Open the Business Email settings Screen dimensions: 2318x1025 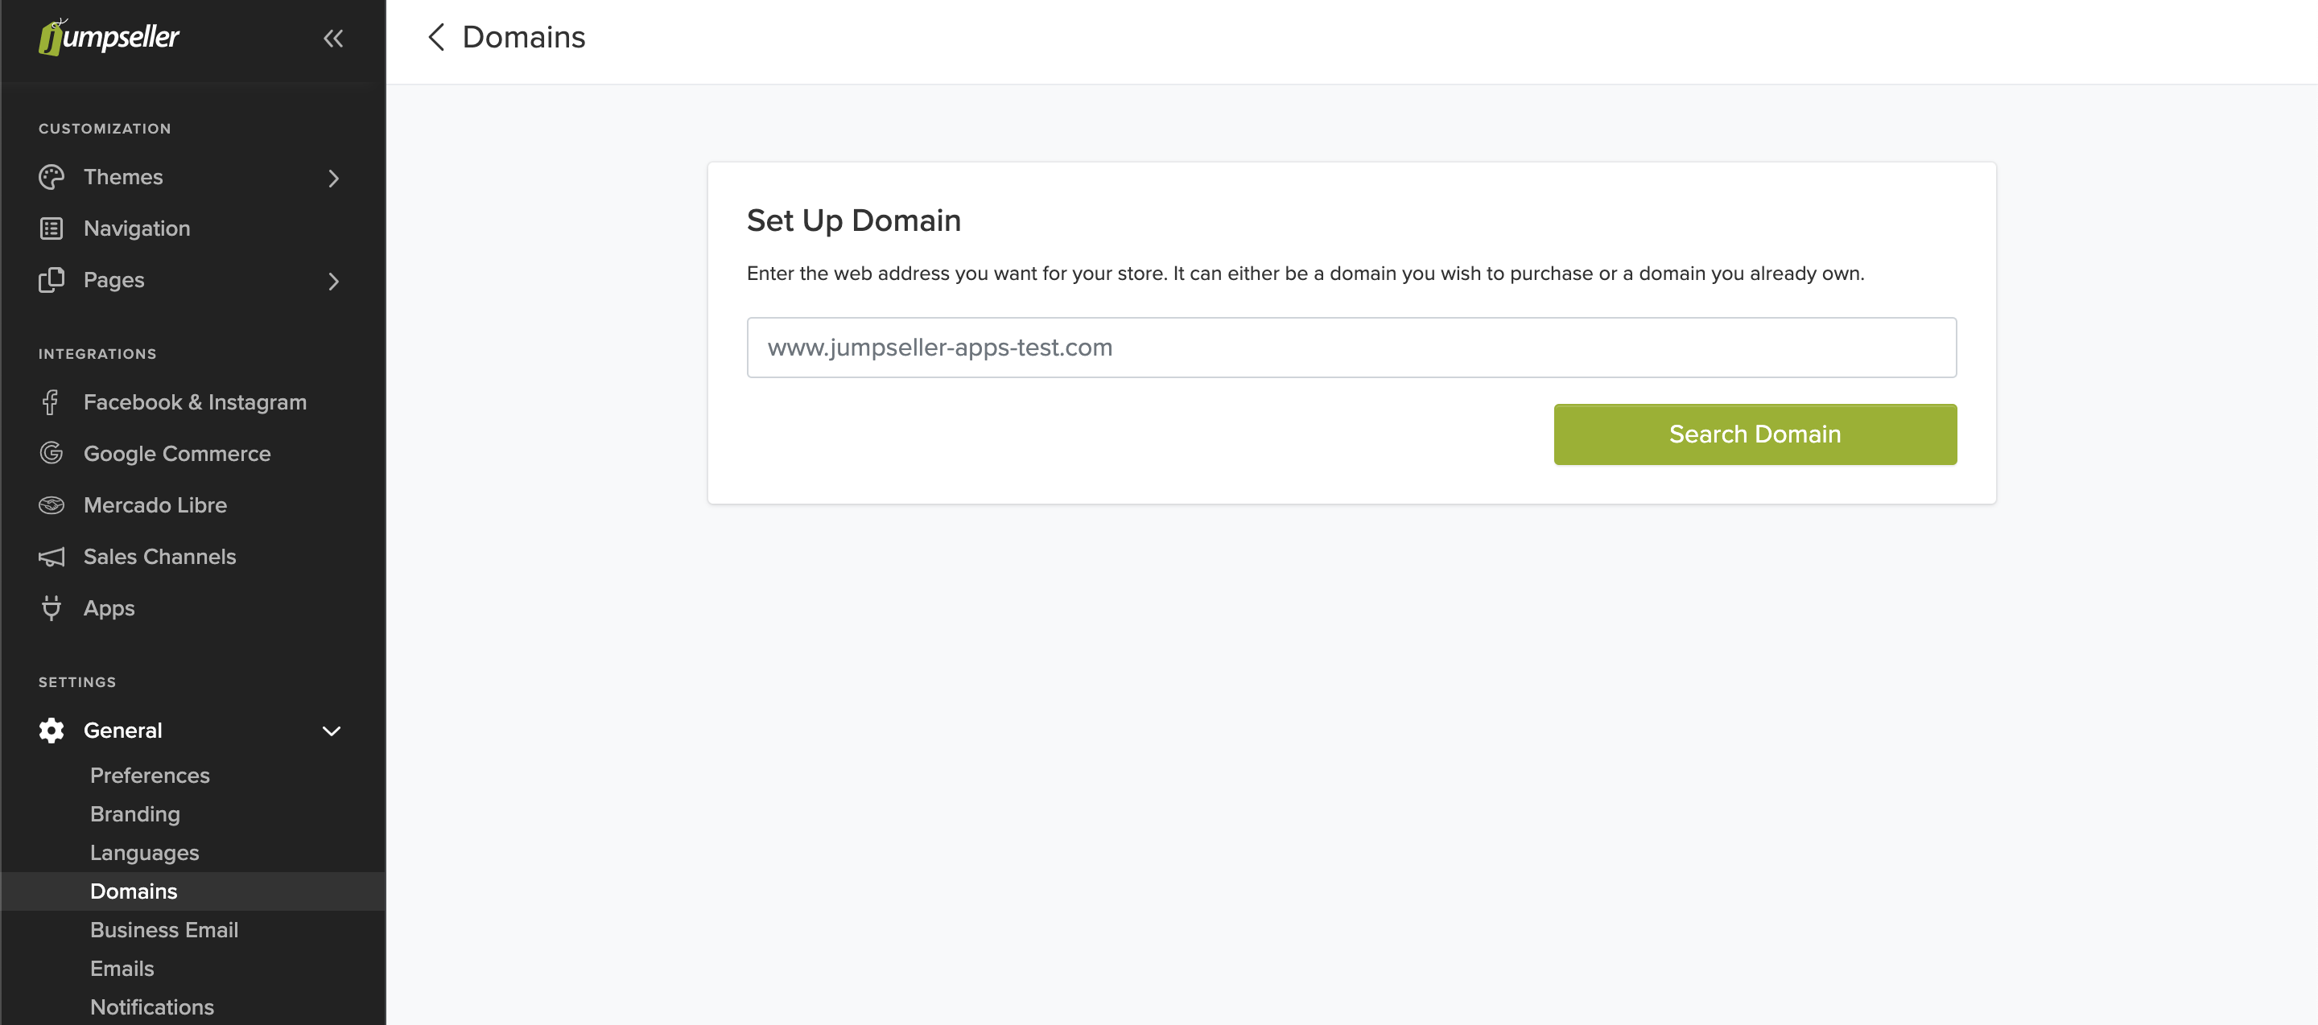pos(163,930)
